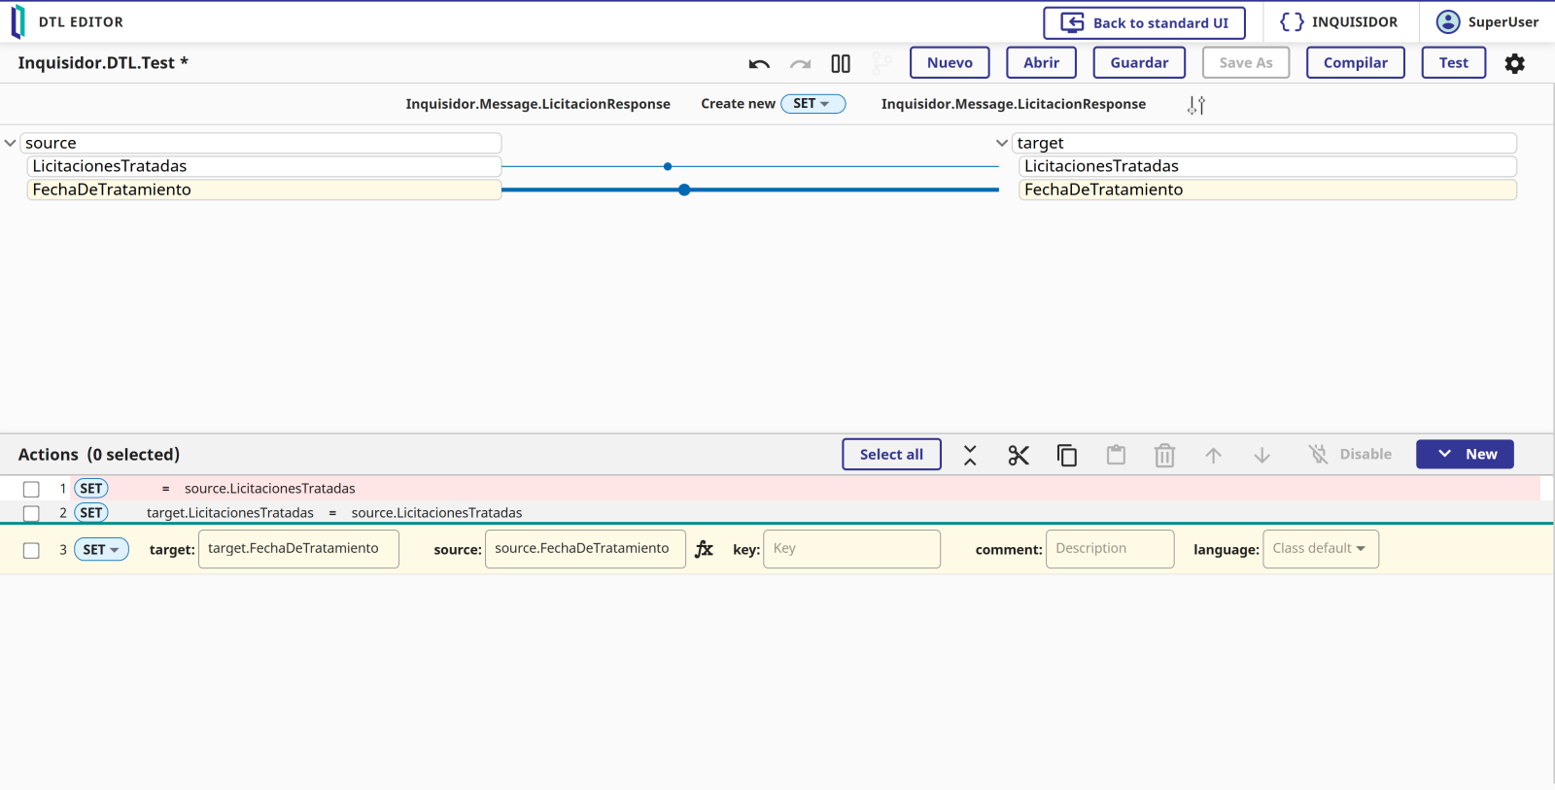Open the function editor fx icon
The height and width of the screenshot is (790, 1555).
click(705, 549)
